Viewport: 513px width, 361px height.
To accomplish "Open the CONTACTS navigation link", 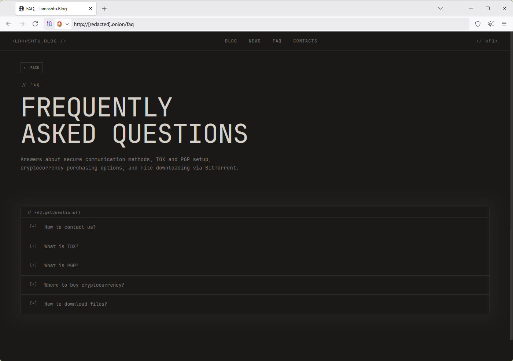I will (x=305, y=41).
